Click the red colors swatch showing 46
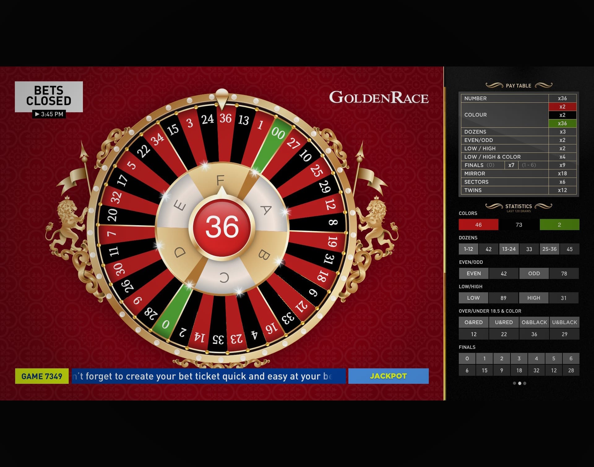The width and height of the screenshot is (594, 467). [478, 225]
